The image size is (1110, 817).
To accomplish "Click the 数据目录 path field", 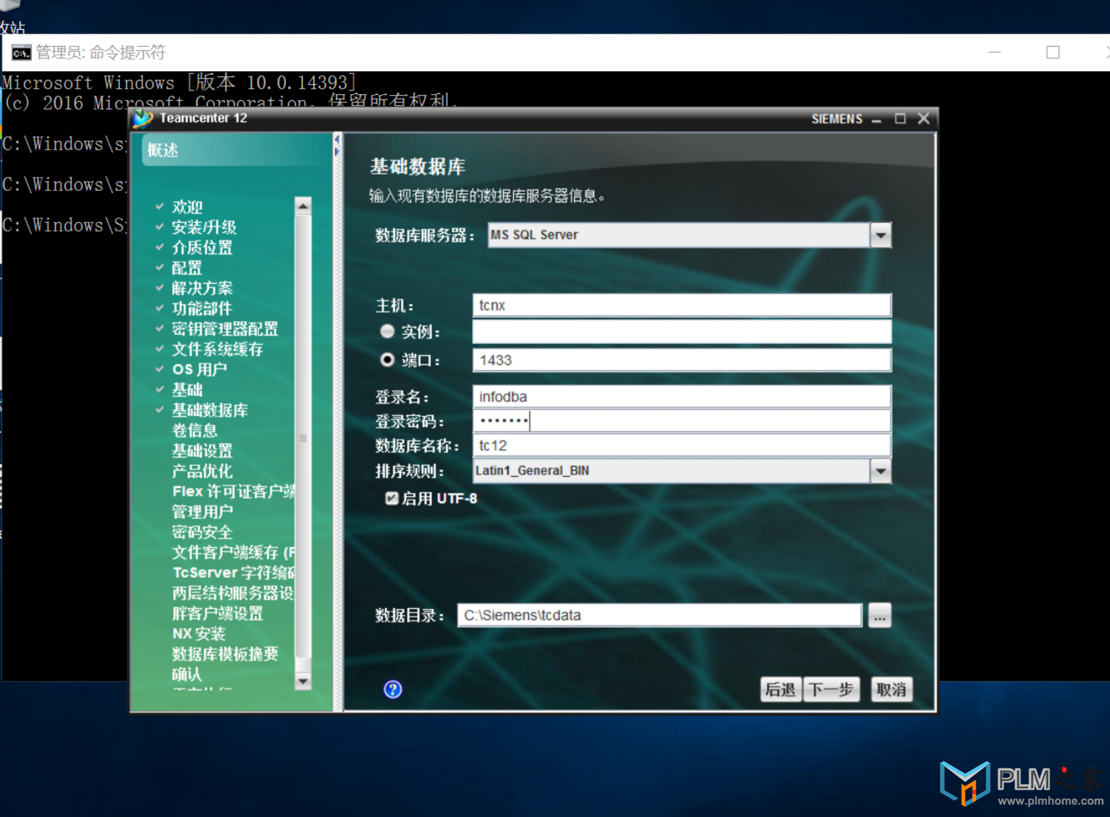I will (659, 615).
